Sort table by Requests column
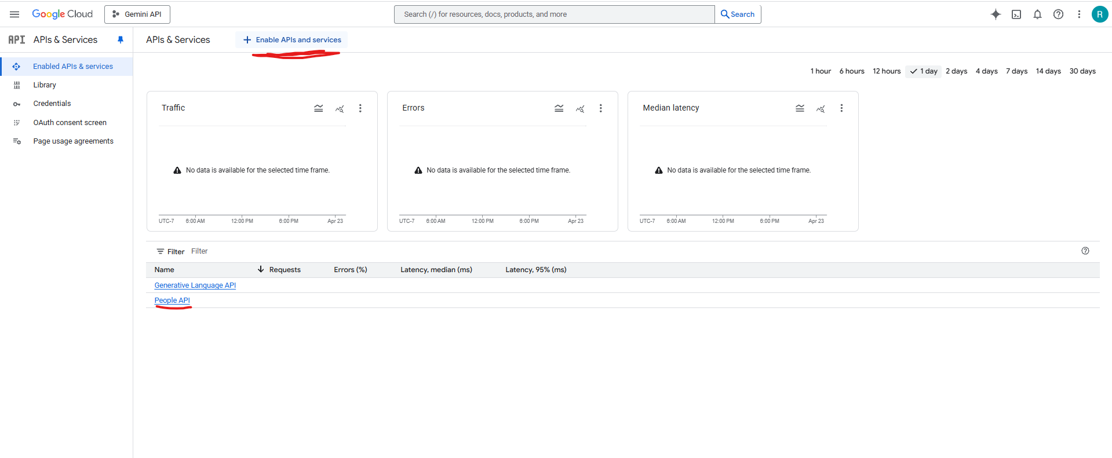Image resolution: width=1112 pixels, height=458 pixels. (285, 270)
